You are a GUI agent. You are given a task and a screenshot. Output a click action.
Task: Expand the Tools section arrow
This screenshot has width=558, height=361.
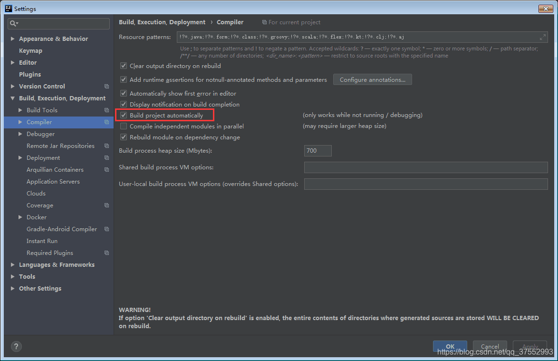coord(12,277)
